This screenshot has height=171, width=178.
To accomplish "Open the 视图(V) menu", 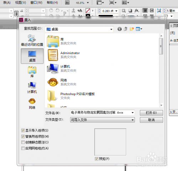I will [x=21, y=2].
